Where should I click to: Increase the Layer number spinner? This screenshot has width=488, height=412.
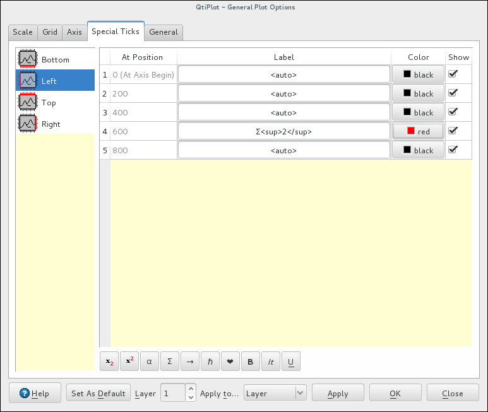point(192,389)
